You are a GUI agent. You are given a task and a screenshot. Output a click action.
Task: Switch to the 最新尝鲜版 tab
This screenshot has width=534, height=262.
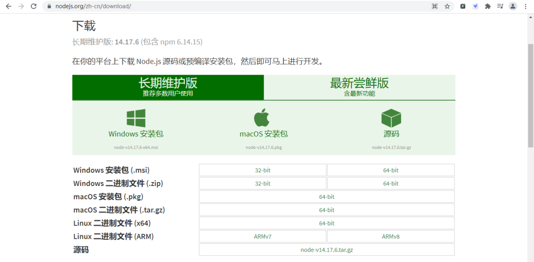pos(359,87)
